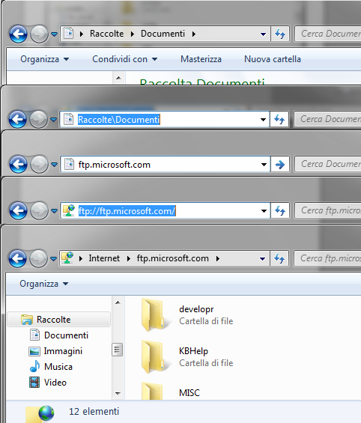The width and height of the screenshot is (361, 423).
Task: Click Raccolte breadcrumb in top window address bar
Action: (x=106, y=34)
